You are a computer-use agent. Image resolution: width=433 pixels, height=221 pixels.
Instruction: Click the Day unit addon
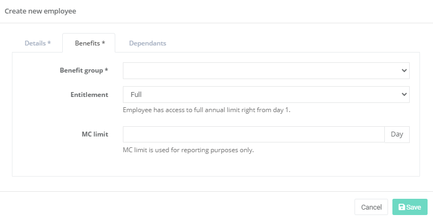pos(397,135)
